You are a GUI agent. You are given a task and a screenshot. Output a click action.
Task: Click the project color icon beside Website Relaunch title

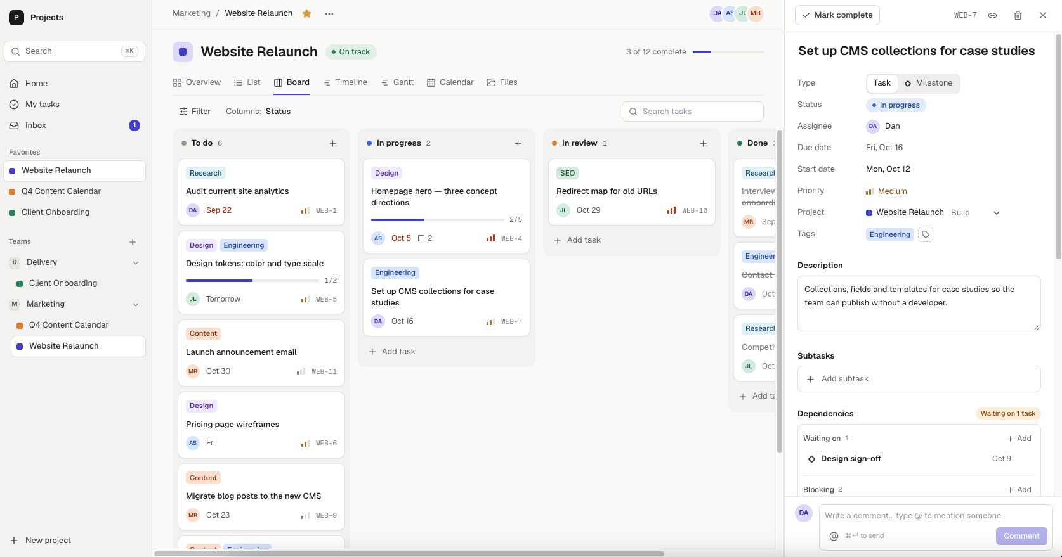(x=183, y=52)
